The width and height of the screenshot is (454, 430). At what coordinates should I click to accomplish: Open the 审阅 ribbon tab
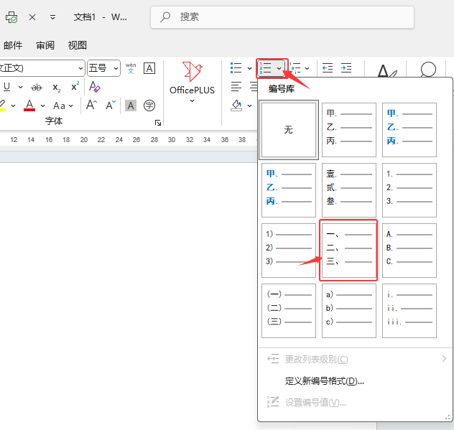pos(45,45)
